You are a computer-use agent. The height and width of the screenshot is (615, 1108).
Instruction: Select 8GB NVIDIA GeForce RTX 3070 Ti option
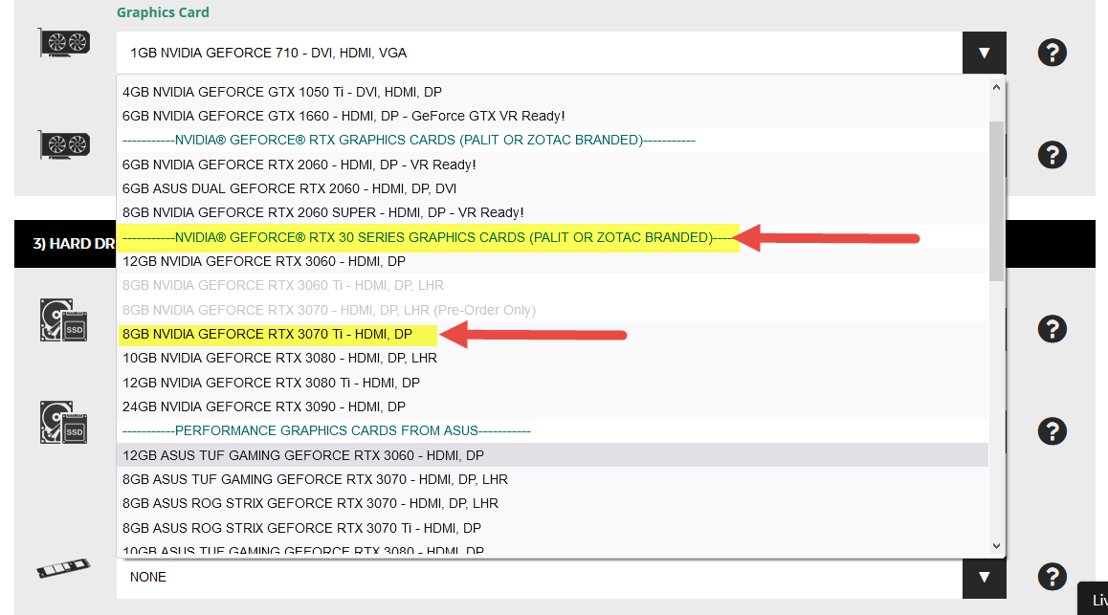[x=553, y=334]
